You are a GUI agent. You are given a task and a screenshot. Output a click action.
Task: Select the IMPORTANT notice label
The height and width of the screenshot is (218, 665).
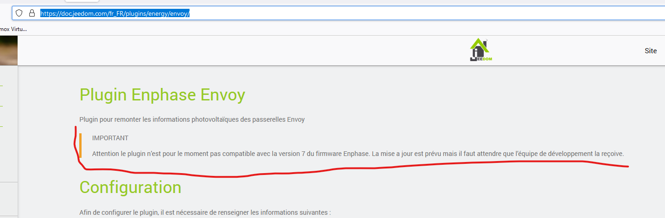[110, 138]
